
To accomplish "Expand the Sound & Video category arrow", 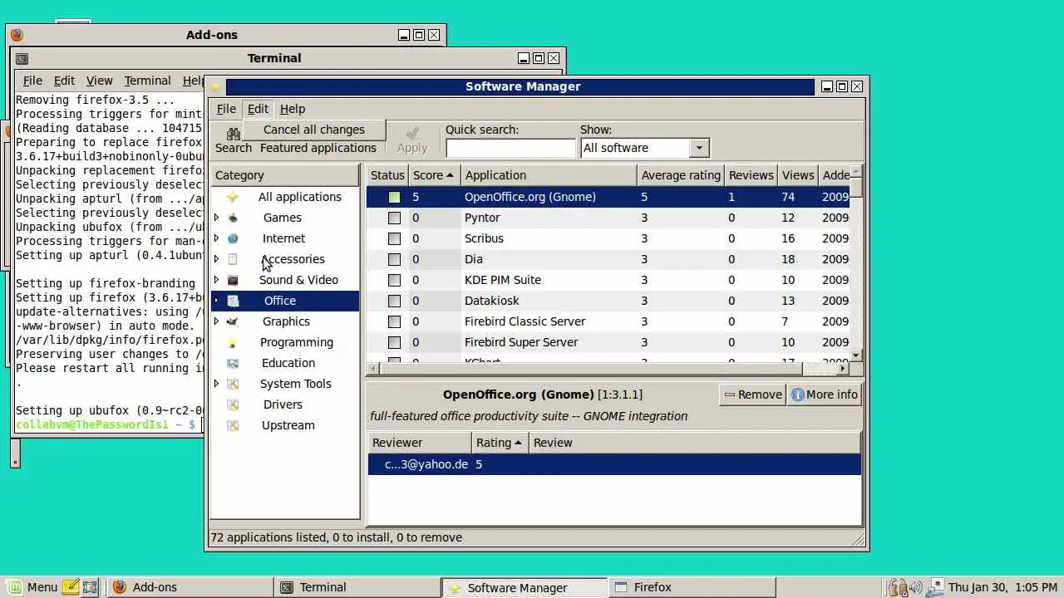I will 217,280.
